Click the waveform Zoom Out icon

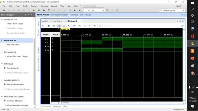pyautogui.click(x=59, y=26)
